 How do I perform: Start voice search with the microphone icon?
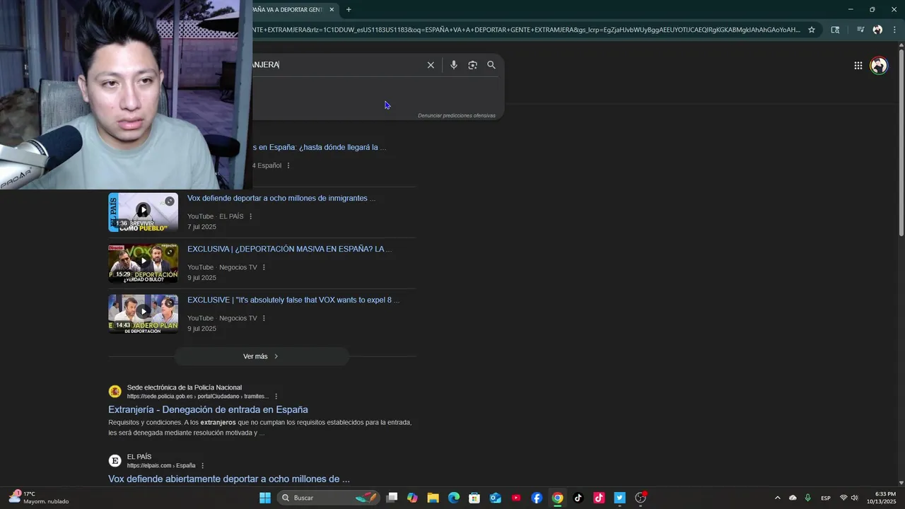pyautogui.click(x=454, y=65)
